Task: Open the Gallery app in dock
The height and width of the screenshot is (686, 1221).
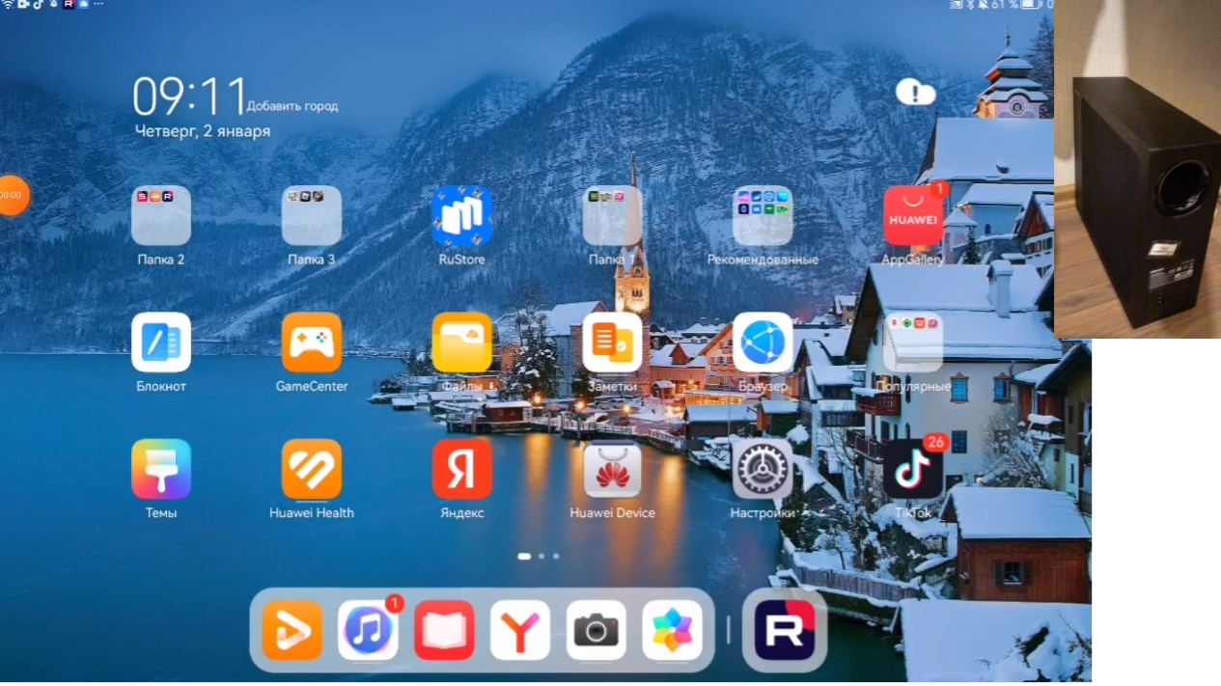Action: [x=673, y=630]
